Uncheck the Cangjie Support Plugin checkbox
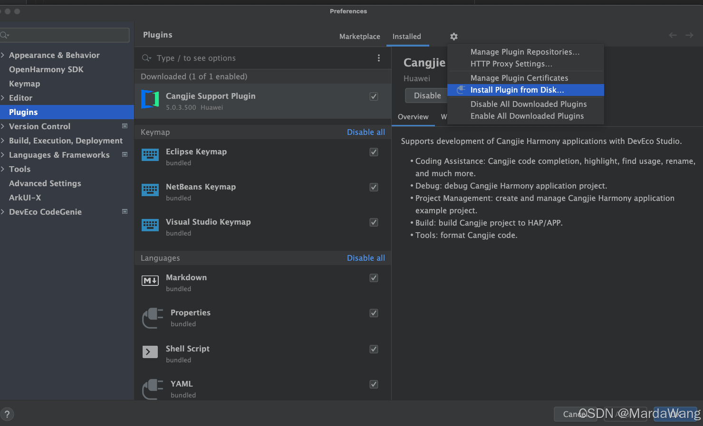 (374, 96)
